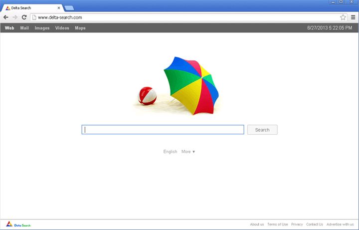
Task: Click the beach umbrella image
Action: [x=190, y=84]
